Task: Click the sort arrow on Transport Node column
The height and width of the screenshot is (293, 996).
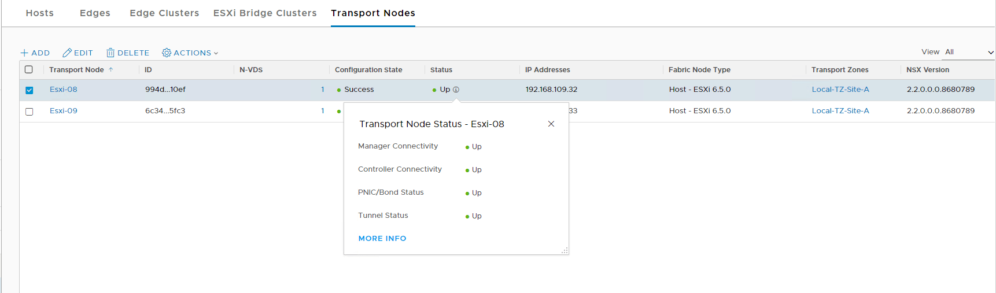Action: 111,69
